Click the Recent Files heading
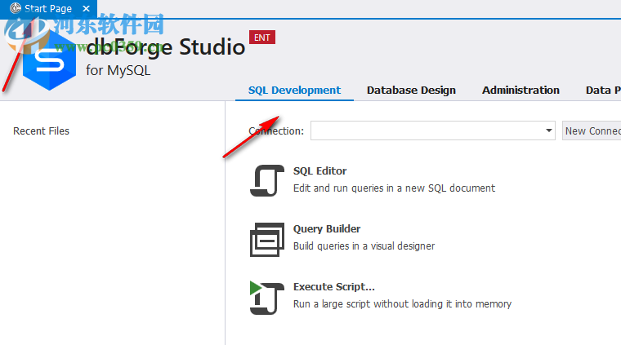The height and width of the screenshot is (345, 621). coord(41,130)
